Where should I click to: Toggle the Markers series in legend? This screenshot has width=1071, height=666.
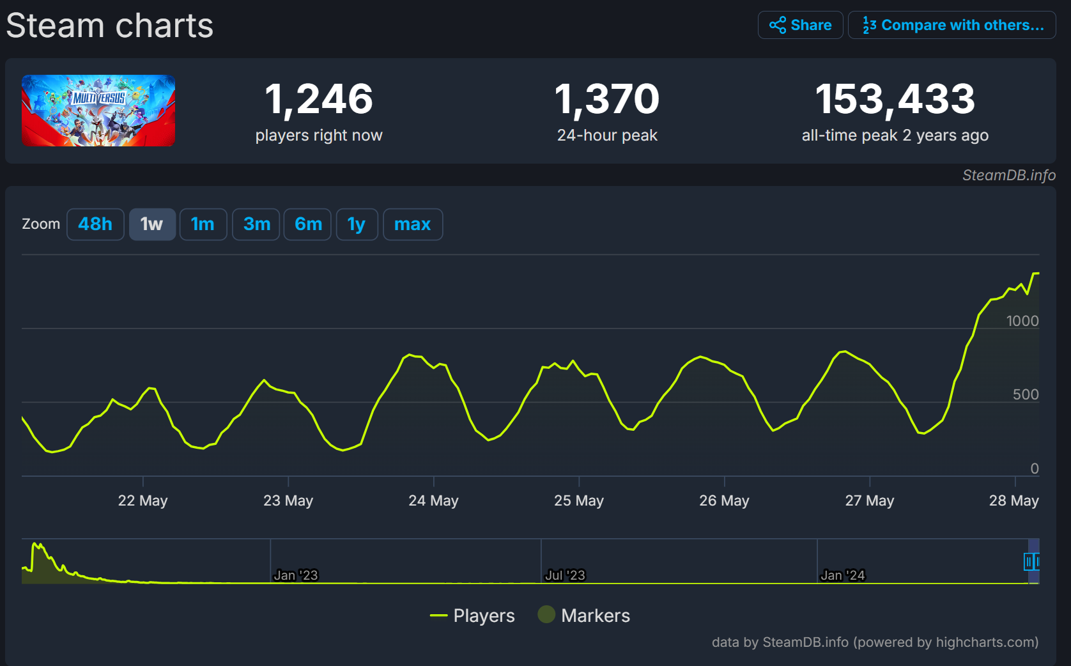584,616
